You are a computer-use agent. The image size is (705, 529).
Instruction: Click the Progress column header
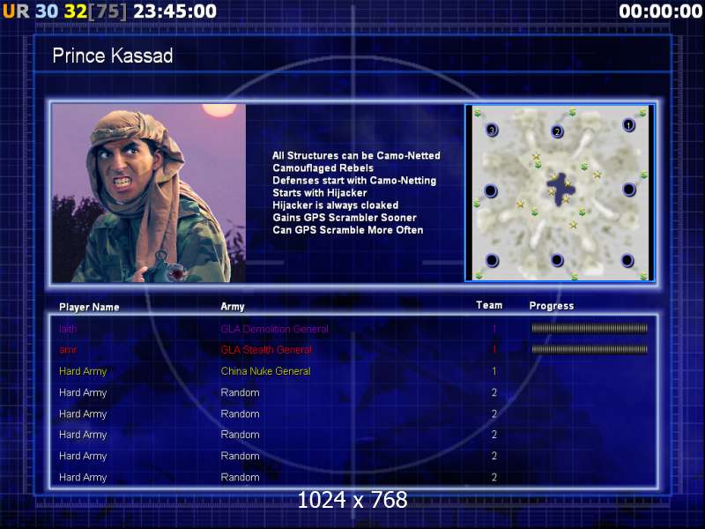552,306
